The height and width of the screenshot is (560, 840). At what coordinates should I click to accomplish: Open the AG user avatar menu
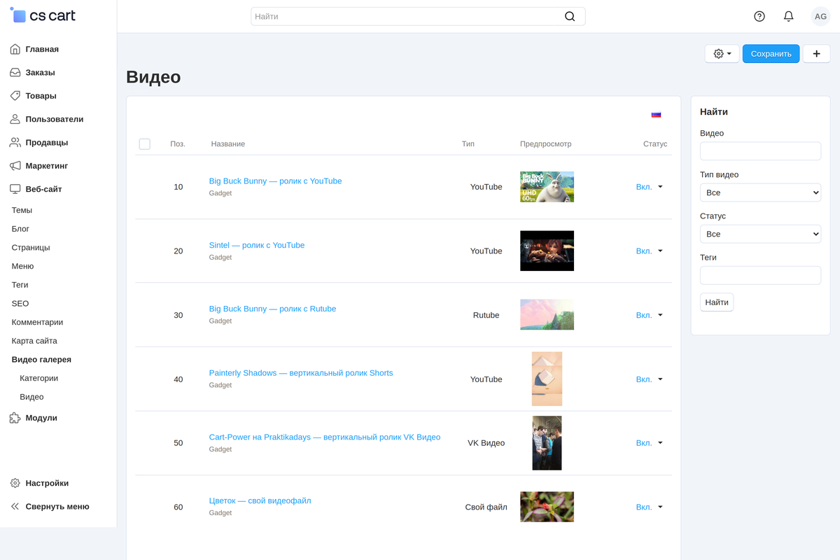point(820,16)
